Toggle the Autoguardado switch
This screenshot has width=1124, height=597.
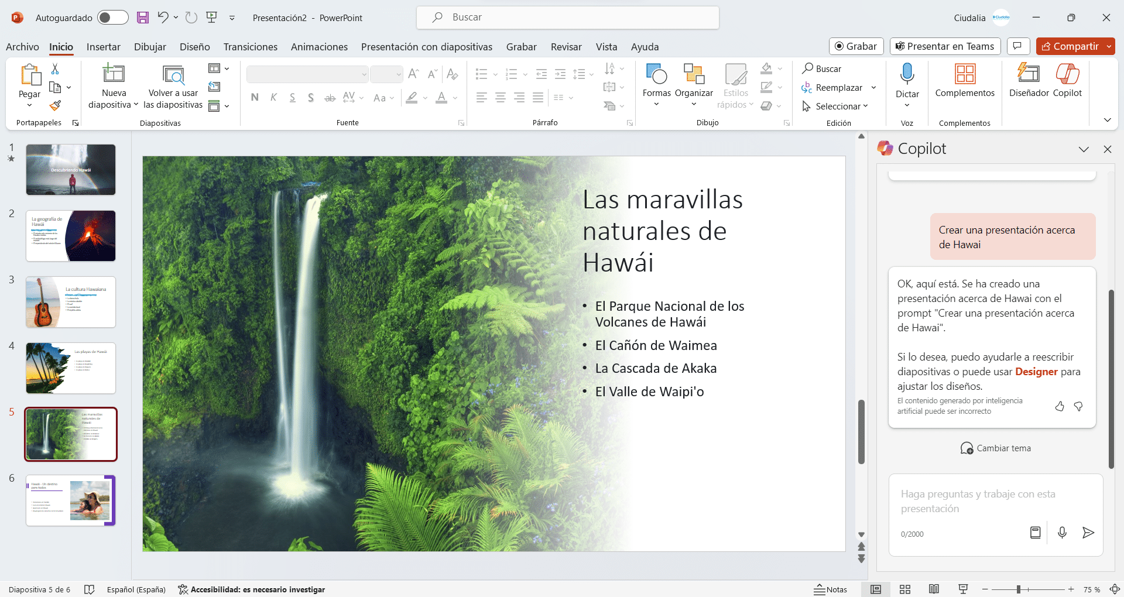(113, 18)
